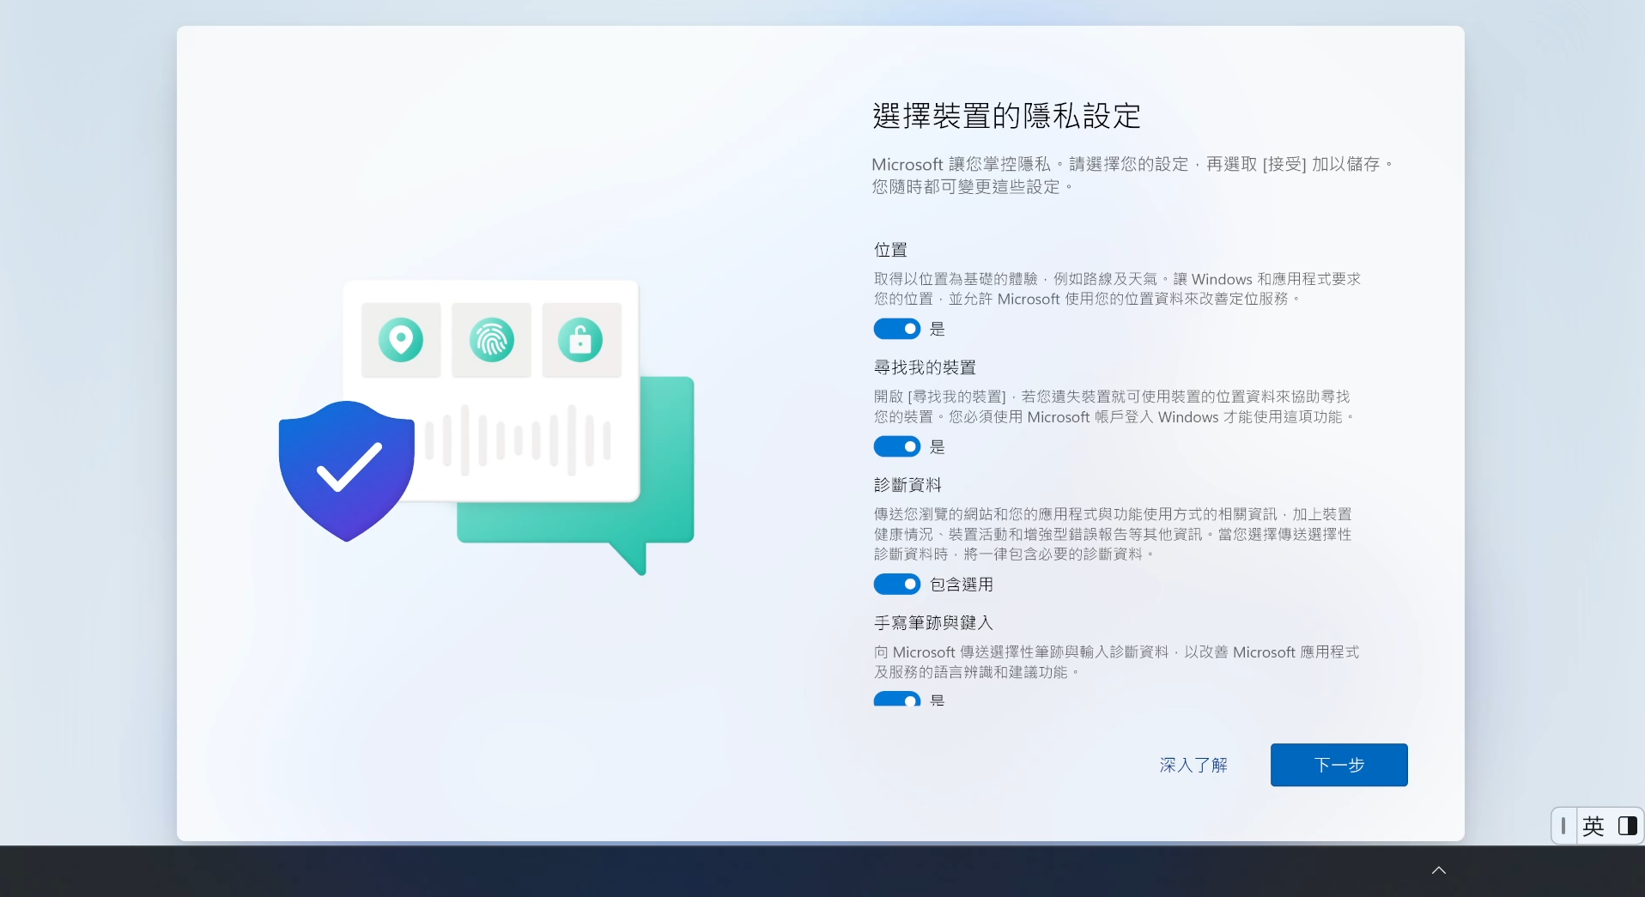Click the half-width/full-width IME icon
Image resolution: width=1645 pixels, height=897 pixels.
coord(1627,826)
